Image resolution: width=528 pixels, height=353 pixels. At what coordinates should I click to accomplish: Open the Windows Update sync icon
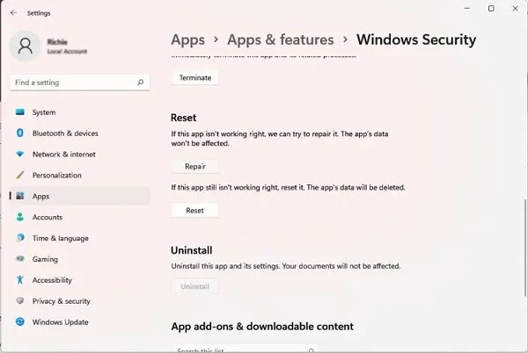point(20,321)
